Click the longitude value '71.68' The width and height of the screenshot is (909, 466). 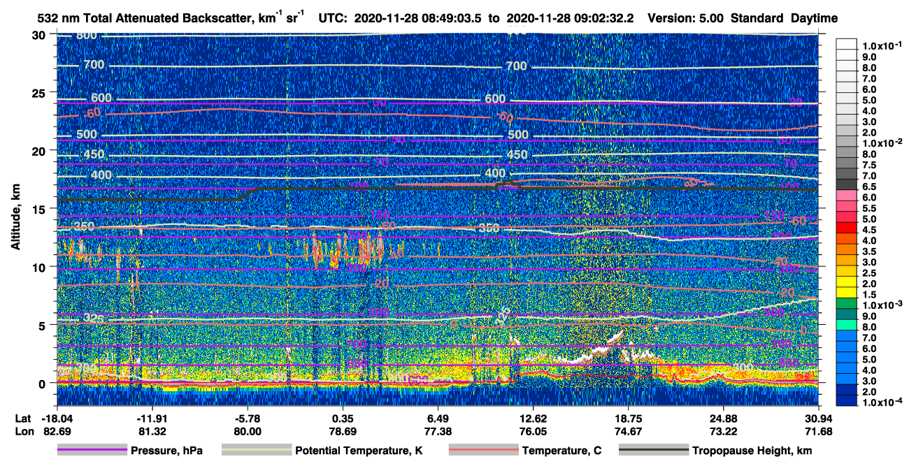819,431
